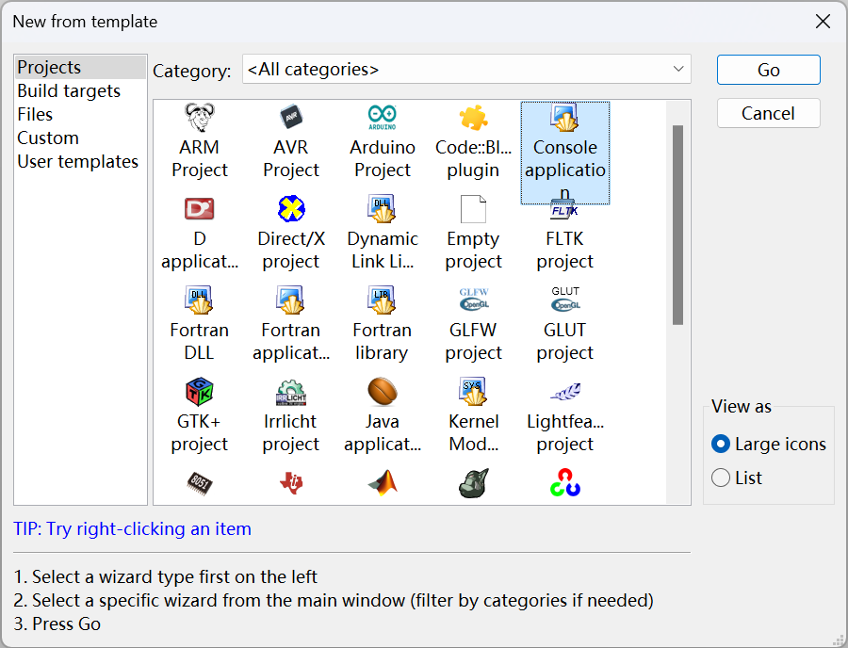Pick the Arduino Project template
The height and width of the screenshot is (648, 848).
click(383, 141)
